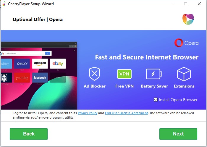Open the End User License Agreement link
The image size is (207, 147).
point(126,113)
